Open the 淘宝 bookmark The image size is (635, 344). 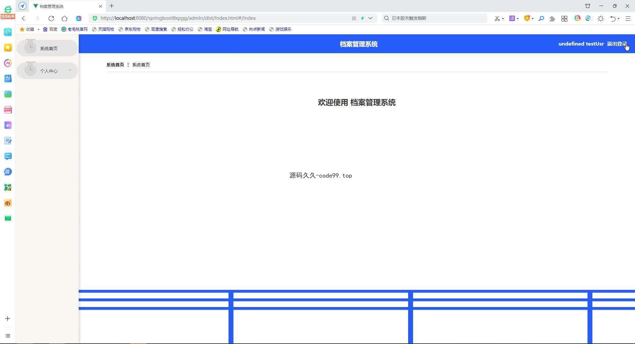pyautogui.click(x=205, y=29)
